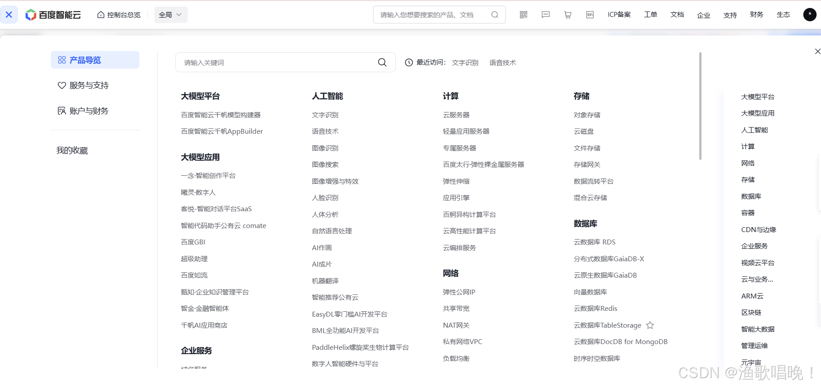821x387 pixels.
Task: Open the 生态 header menu
Action: click(x=783, y=15)
